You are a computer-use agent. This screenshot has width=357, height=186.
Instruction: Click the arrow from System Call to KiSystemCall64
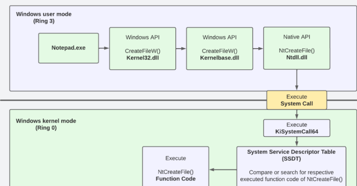pos(296,115)
